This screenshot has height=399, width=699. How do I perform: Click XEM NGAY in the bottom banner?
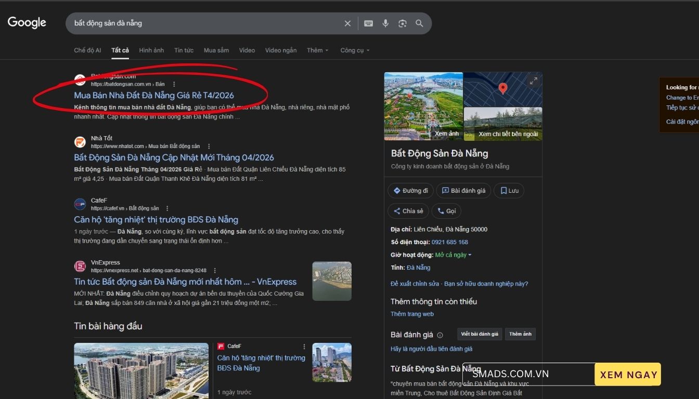(x=628, y=374)
